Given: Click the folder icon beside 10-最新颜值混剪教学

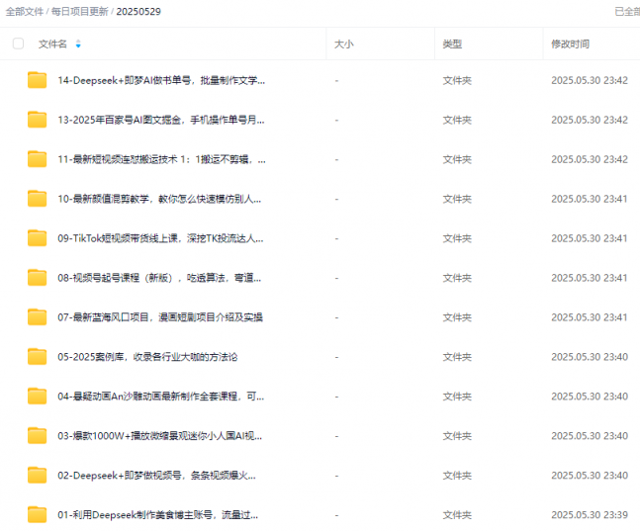Looking at the screenshot, I should point(37,199).
